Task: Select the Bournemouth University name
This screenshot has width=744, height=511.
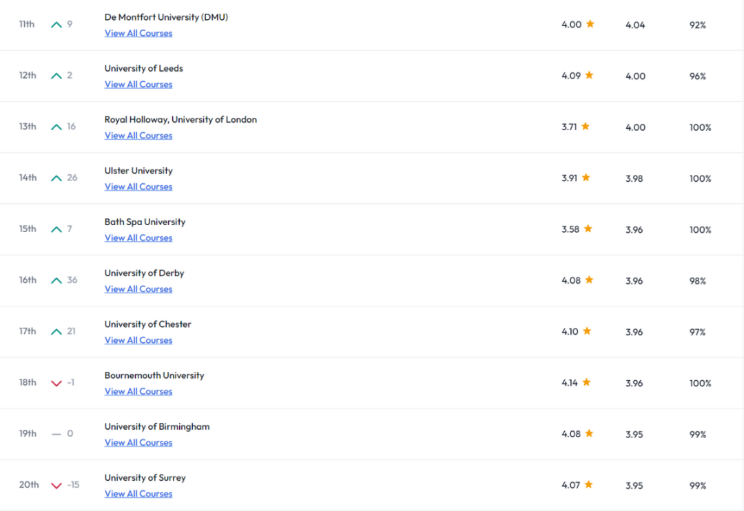Action: (154, 375)
